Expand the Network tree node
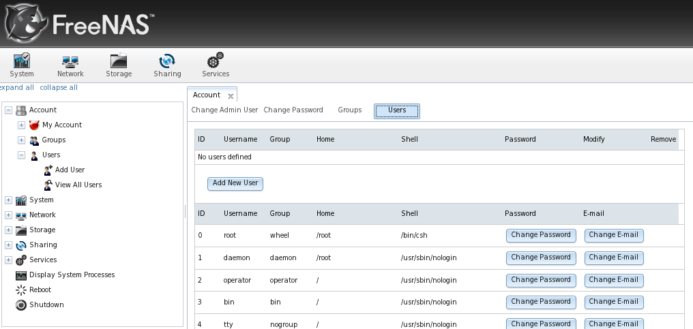Viewport: 693px width, 329px height. point(8,215)
